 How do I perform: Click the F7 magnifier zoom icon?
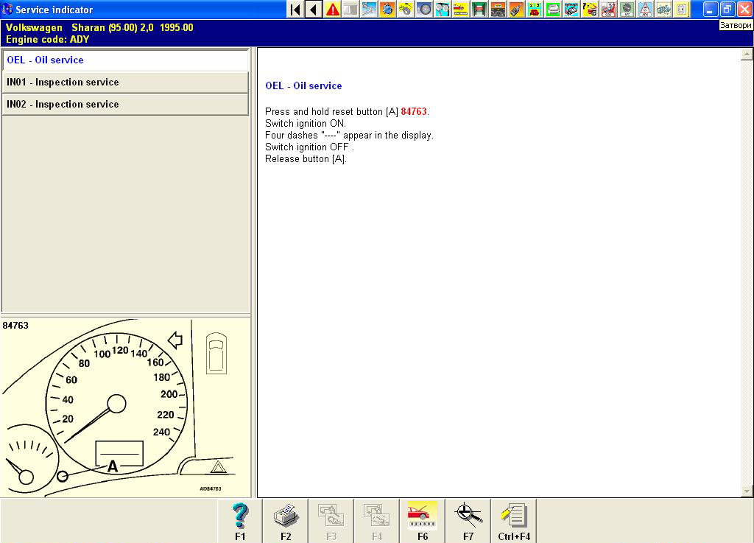[468, 521]
